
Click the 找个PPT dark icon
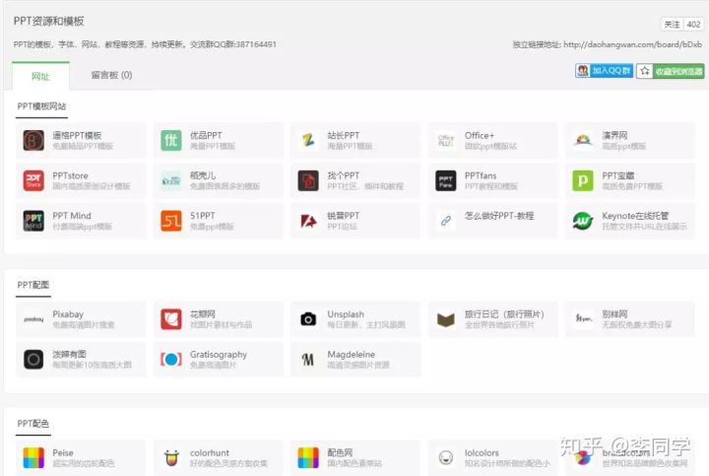tap(309, 180)
